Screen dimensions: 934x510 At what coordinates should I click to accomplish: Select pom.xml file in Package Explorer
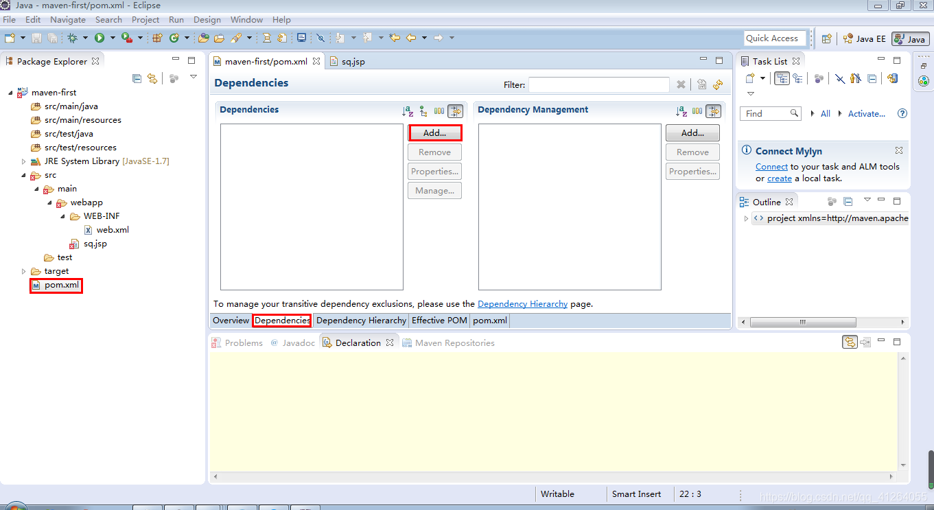(x=56, y=285)
